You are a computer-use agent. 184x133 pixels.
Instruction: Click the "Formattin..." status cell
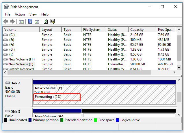point(117,64)
